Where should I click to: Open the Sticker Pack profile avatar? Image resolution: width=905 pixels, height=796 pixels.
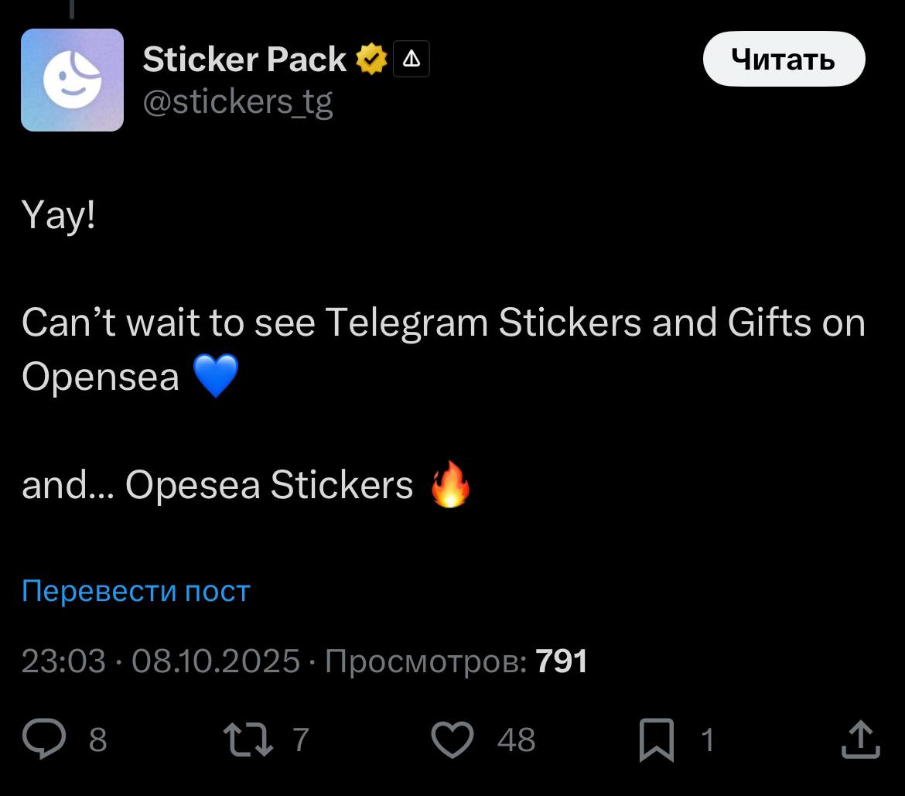pyautogui.click(x=72, y=80)
